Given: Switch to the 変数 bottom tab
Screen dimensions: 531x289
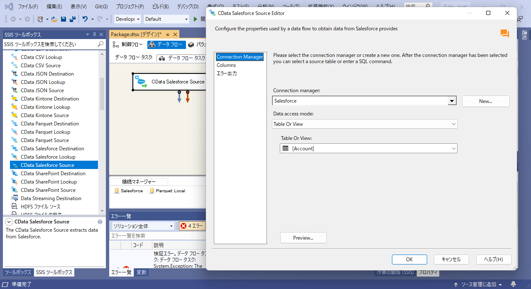Looking at the screenshot, I should point(142,272).
